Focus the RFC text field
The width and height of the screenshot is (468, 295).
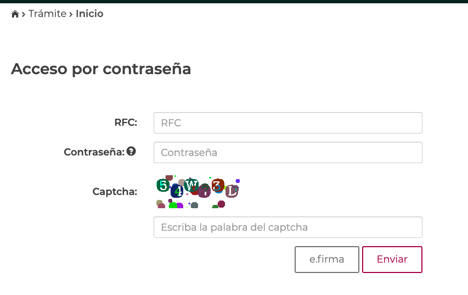tap(287, 123)
